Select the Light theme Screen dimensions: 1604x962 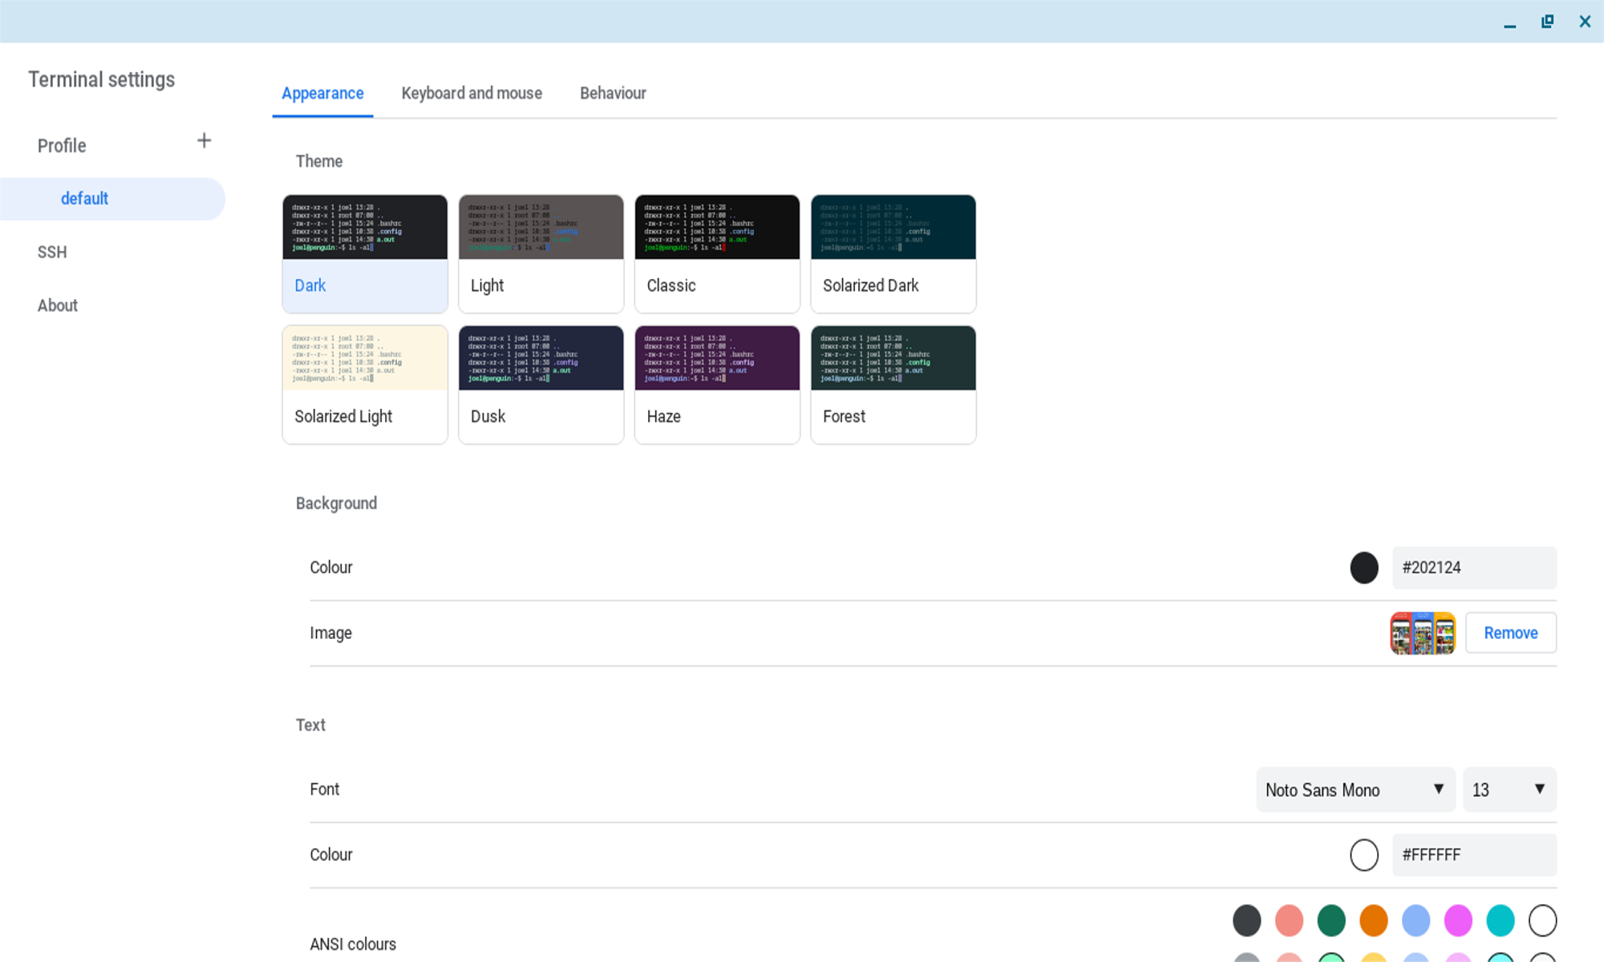click(540, 252)
